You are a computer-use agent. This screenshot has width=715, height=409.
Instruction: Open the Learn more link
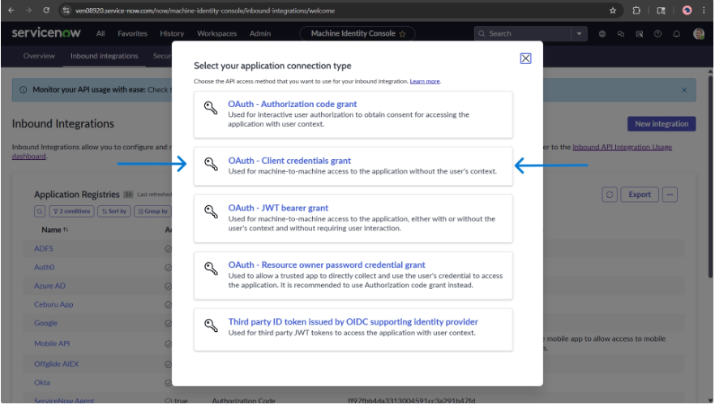pos(425,81)
